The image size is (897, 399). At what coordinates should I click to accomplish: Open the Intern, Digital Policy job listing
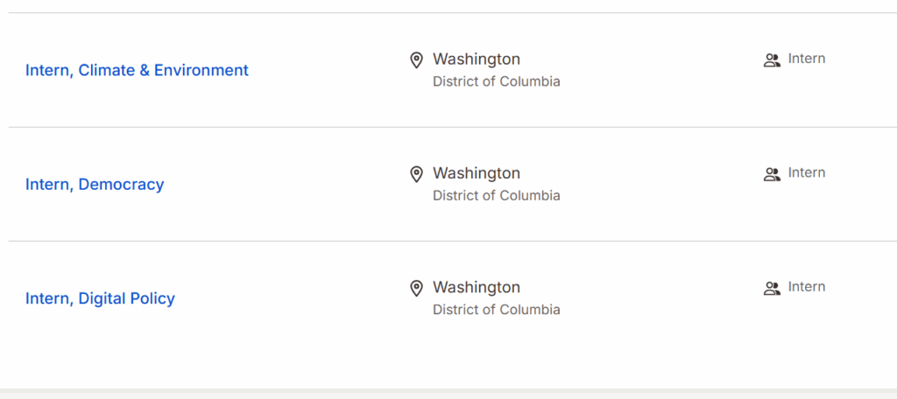pos(100,298)
